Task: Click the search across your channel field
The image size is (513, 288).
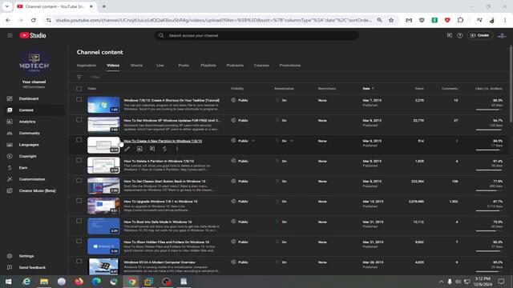Action: click(x=256, y=35)
